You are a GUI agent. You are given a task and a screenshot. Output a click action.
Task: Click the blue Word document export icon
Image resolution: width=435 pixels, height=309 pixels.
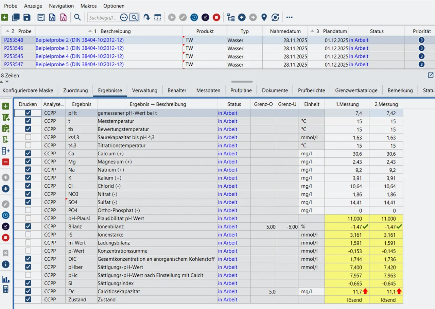(x=52, y=17)
